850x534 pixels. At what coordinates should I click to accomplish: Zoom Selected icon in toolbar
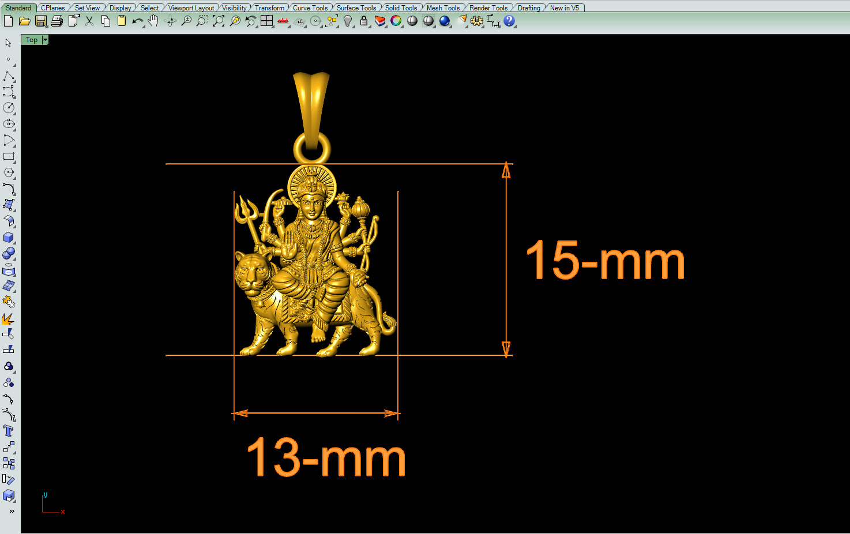tap(235, 21)
